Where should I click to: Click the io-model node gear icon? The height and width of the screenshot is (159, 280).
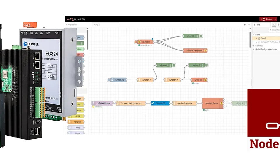[139, 42]
